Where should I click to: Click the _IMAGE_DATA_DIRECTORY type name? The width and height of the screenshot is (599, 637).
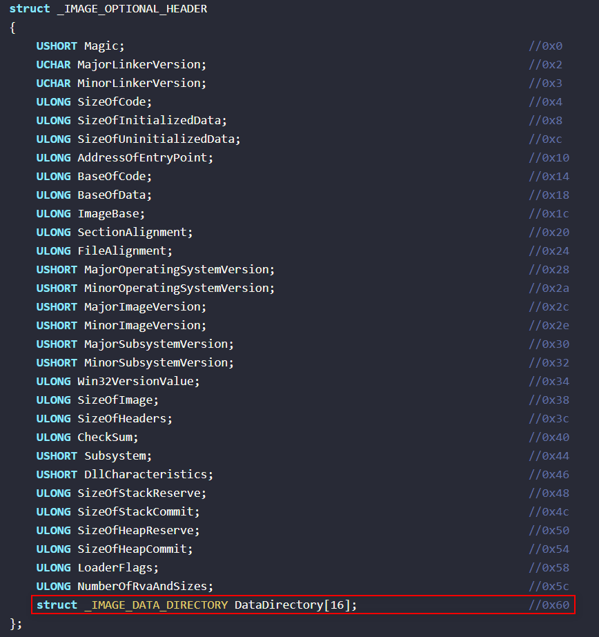pyautogui.click(x=157, y=605)
